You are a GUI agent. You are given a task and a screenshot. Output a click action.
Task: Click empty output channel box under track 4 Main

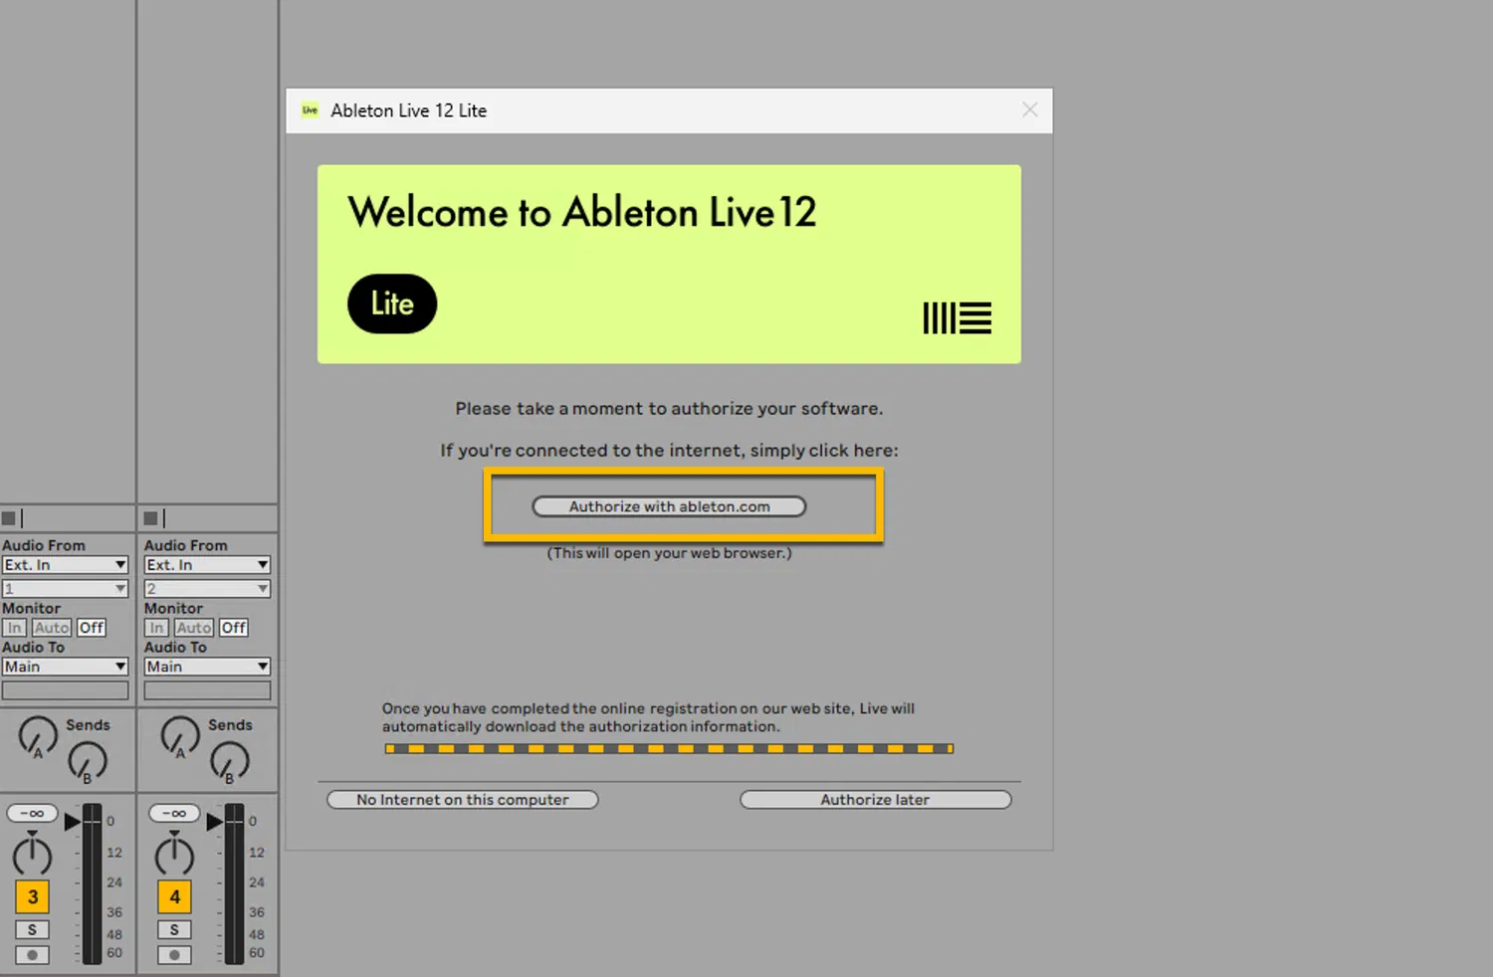(207, 690)
